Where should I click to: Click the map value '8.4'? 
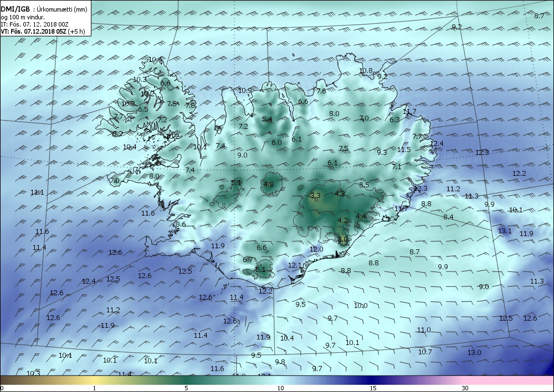pyautogui.click(x=448, y=217)
